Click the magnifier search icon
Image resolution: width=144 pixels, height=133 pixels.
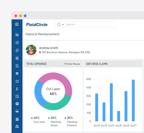click(59, 25)
